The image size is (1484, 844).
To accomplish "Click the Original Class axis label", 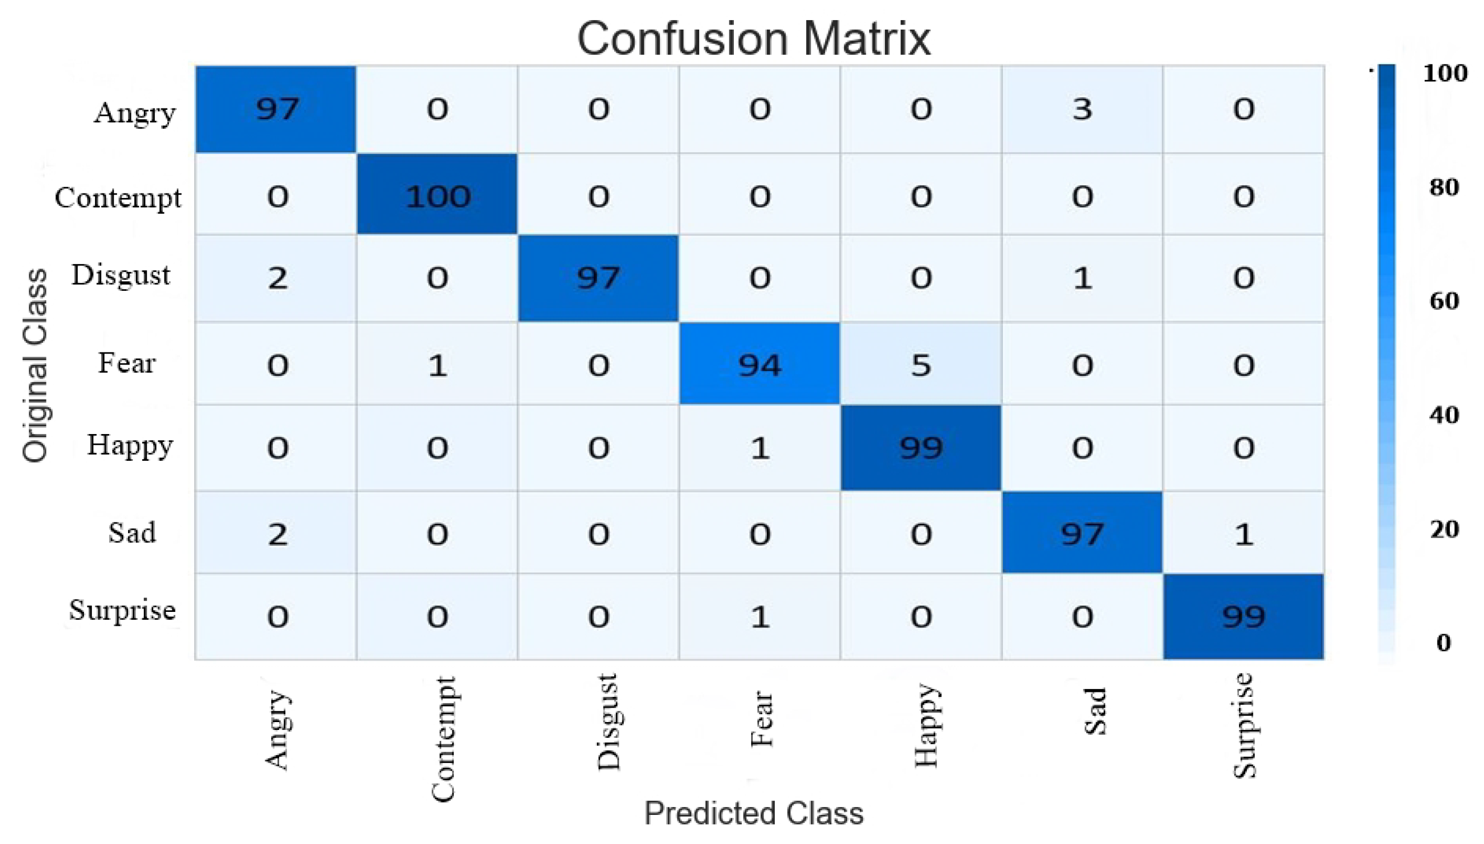I will point(35,365).
